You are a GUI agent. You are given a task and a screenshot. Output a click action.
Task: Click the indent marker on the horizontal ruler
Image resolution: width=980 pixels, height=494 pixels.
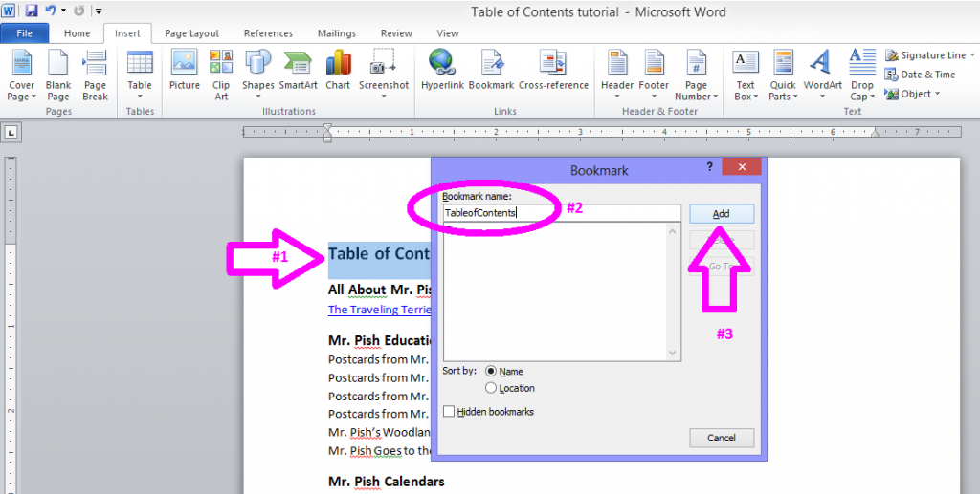[x=328, y=132]
